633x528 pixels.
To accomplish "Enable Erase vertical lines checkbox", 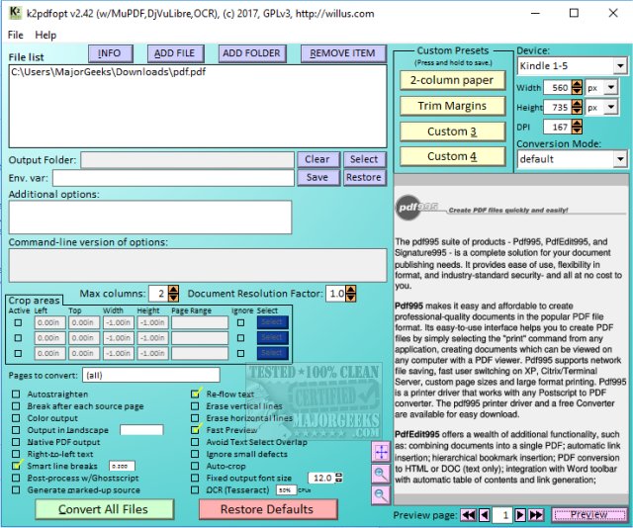I will [195, 406].
